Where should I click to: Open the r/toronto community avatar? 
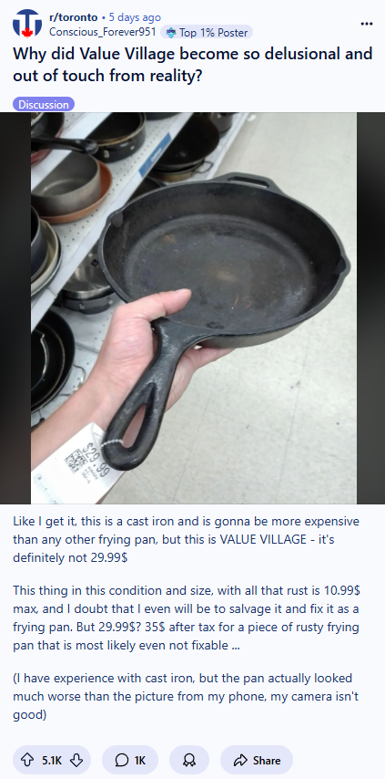pyautogui.click(x=27, y=24)
